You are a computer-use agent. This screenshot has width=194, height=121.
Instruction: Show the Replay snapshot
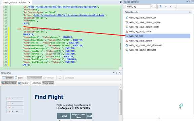click(x=23, y=83)
